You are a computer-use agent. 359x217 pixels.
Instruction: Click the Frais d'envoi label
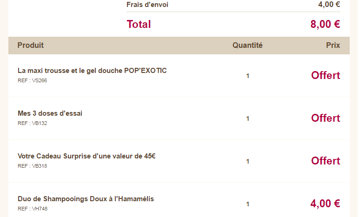[x=147, y=5]
